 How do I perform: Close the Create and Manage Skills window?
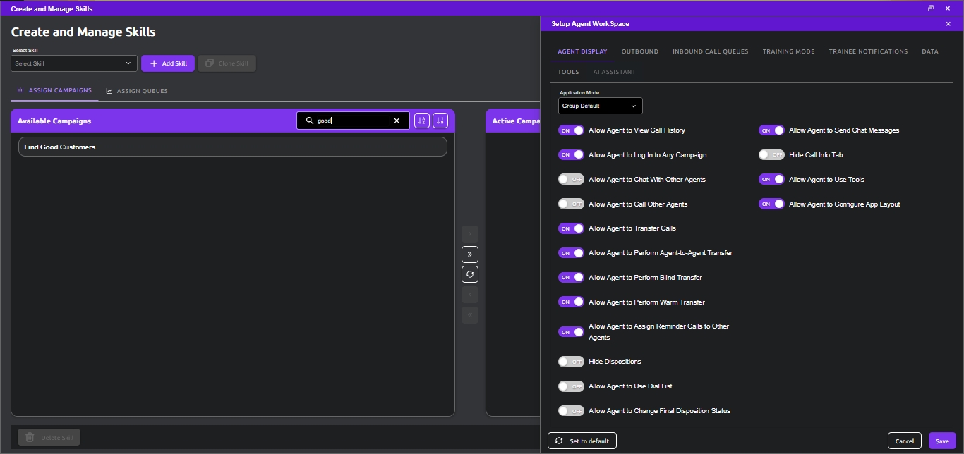pyautogui.click(x=948, y=8)
